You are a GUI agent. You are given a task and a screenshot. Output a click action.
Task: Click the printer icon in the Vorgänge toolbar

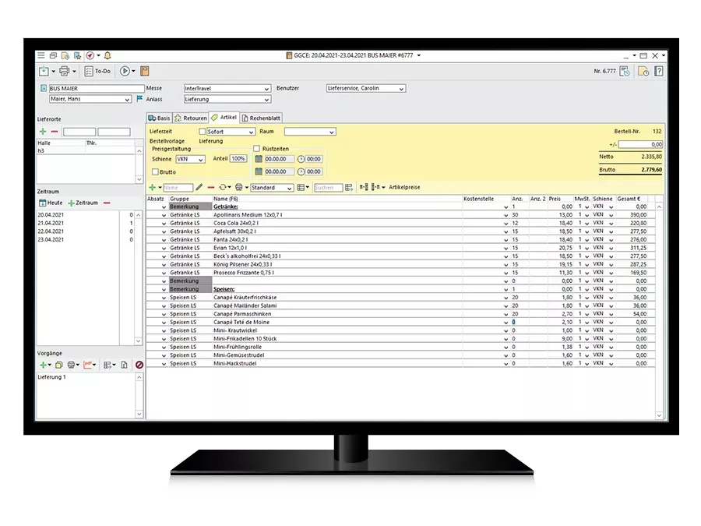tap(72, 365)
